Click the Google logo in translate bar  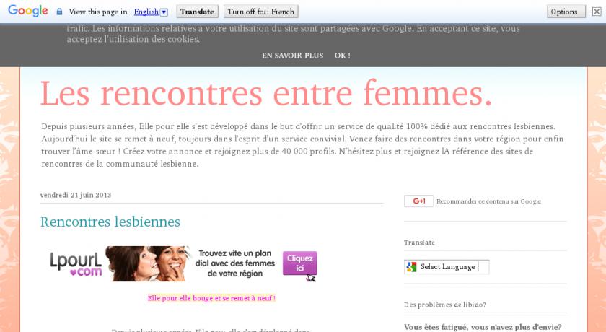tap(28, 12)
